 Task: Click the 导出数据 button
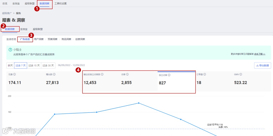[263, 65]
